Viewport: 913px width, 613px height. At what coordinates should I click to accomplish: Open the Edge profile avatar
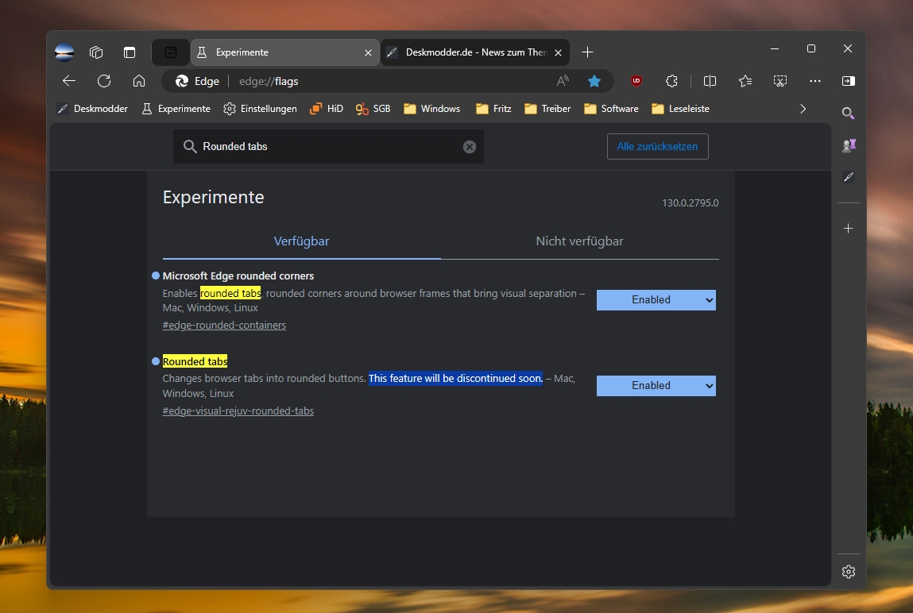click(x=64, y=52)
